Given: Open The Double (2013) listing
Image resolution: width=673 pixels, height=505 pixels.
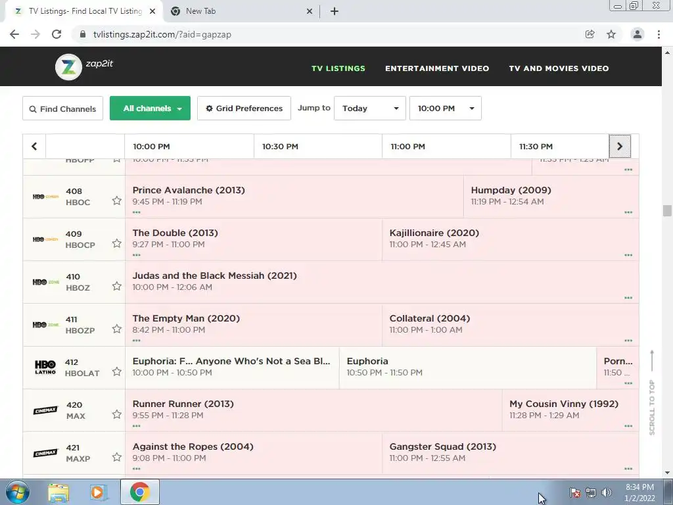Looking at the screenshot, I should [175, 233].
